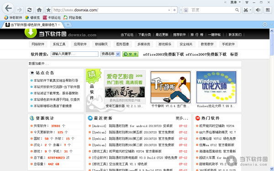Open the office2007免费版下载 link
Viewport: 274px width, 171px height.
click(x=206, y=54)
